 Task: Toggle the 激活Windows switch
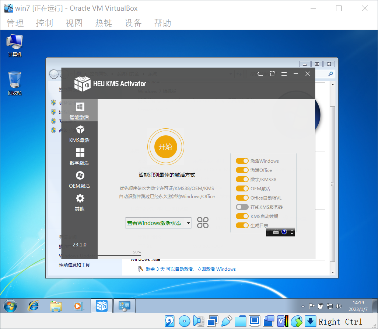[242, 161]
